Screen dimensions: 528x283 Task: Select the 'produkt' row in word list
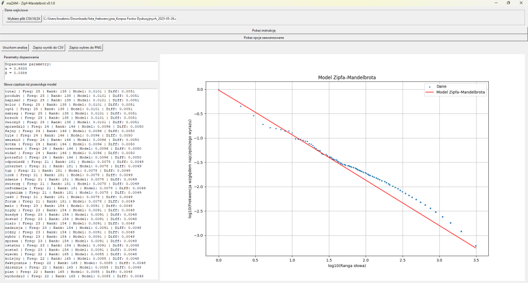tap(72, 95)
